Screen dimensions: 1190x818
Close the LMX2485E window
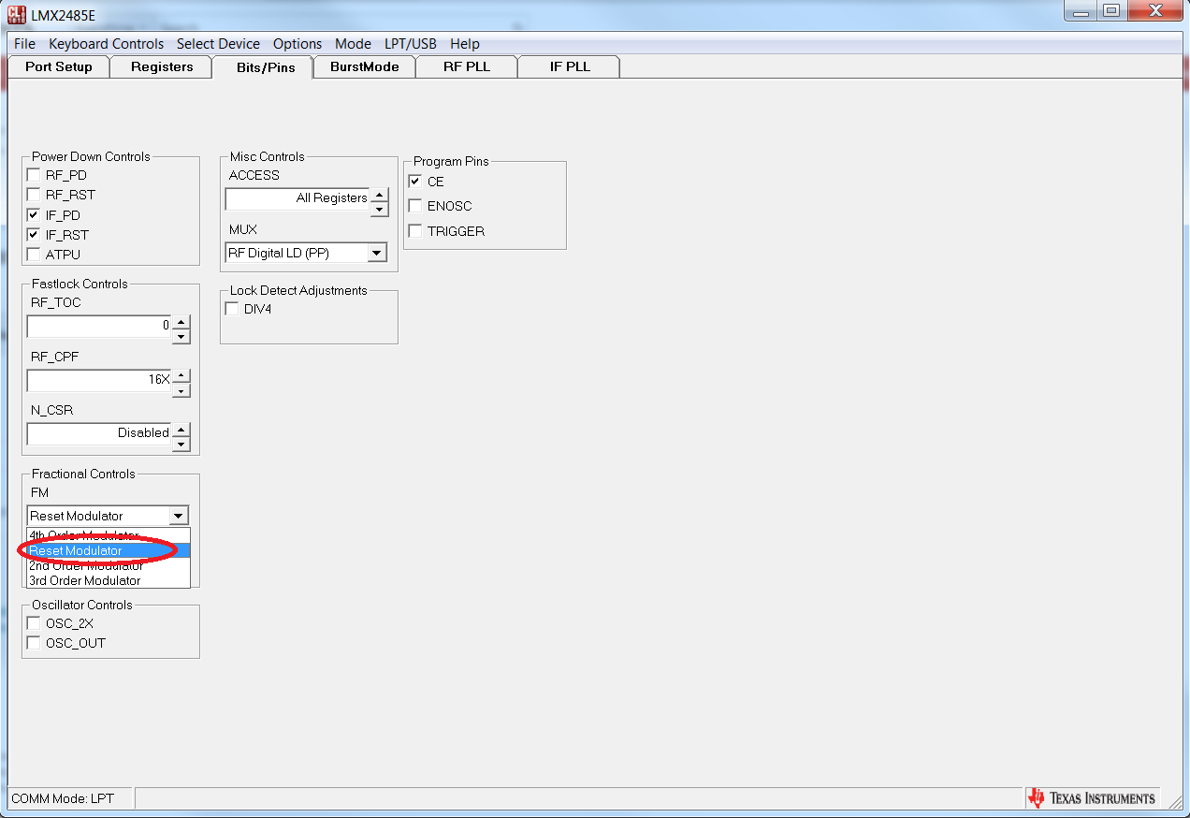point(1154,11)
